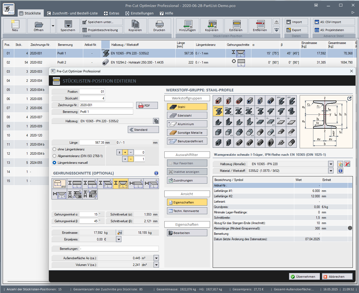Click kg weight calculator icon
This screenshot has width=359, height=293.
[120, 232]
